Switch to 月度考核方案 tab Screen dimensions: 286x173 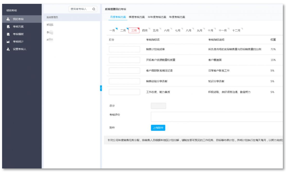click(x=118, y=17)
